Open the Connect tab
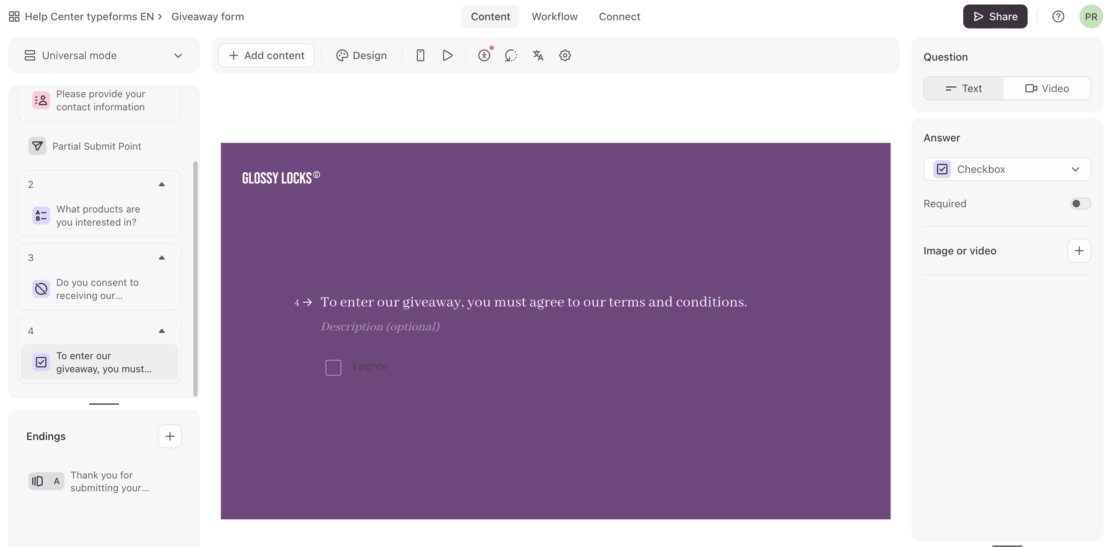Viewport: 1110px width, 547px height. (619, 16)
